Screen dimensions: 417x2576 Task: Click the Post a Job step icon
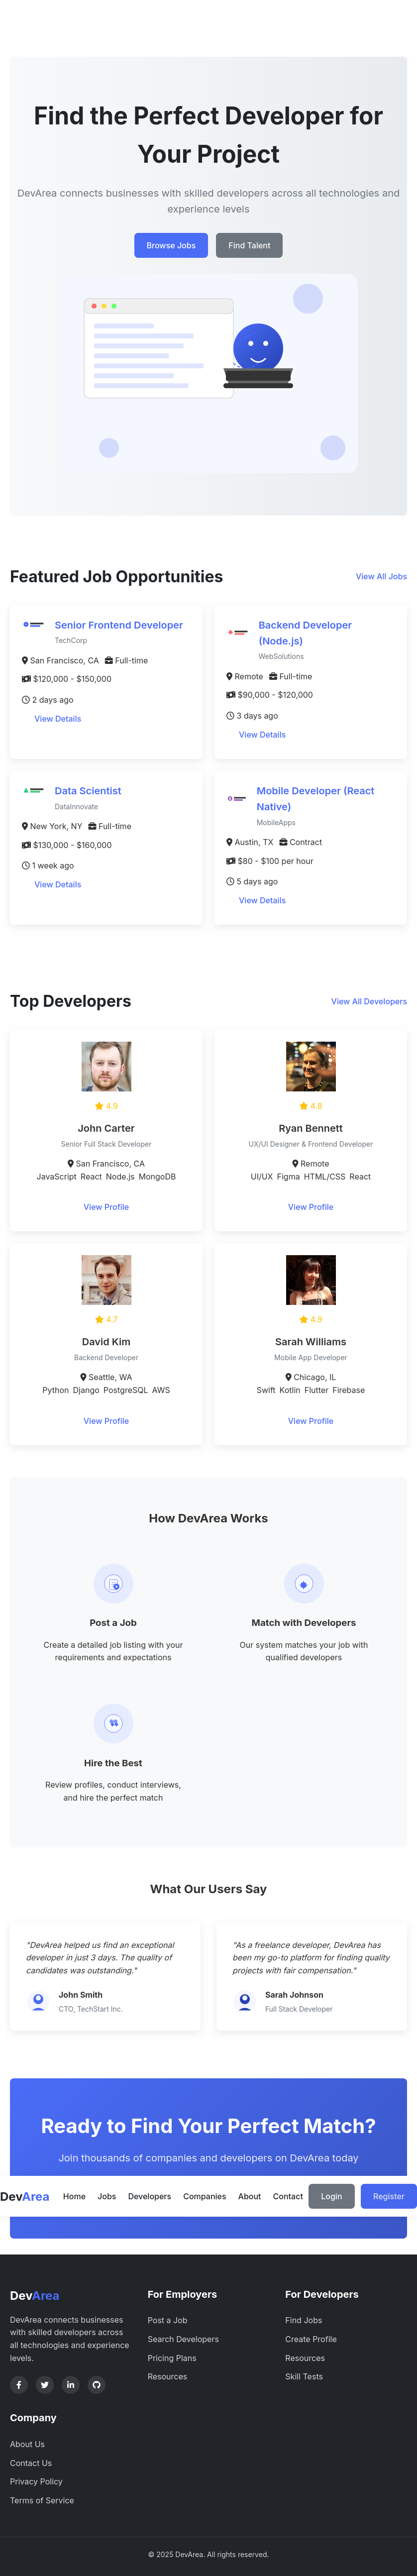[113, 1584]
